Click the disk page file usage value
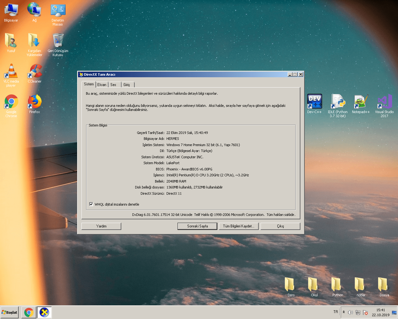This screenshot has width=398, height=319. click(x=195, y=187)
